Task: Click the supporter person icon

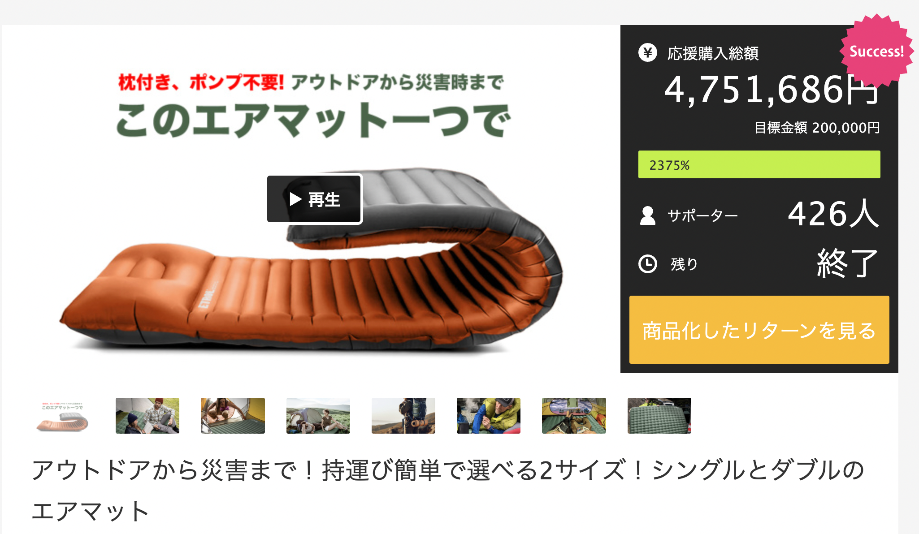Action: tap(647, 215)
